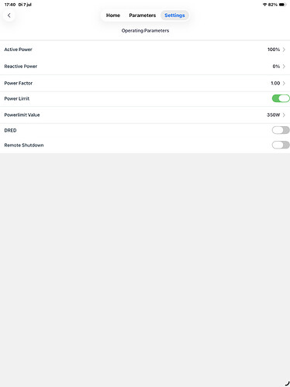Image resolution: width=290 pixels, height=387 pixels.
Task: Open the Power Factor row label
Action: [x=19, y=83]
